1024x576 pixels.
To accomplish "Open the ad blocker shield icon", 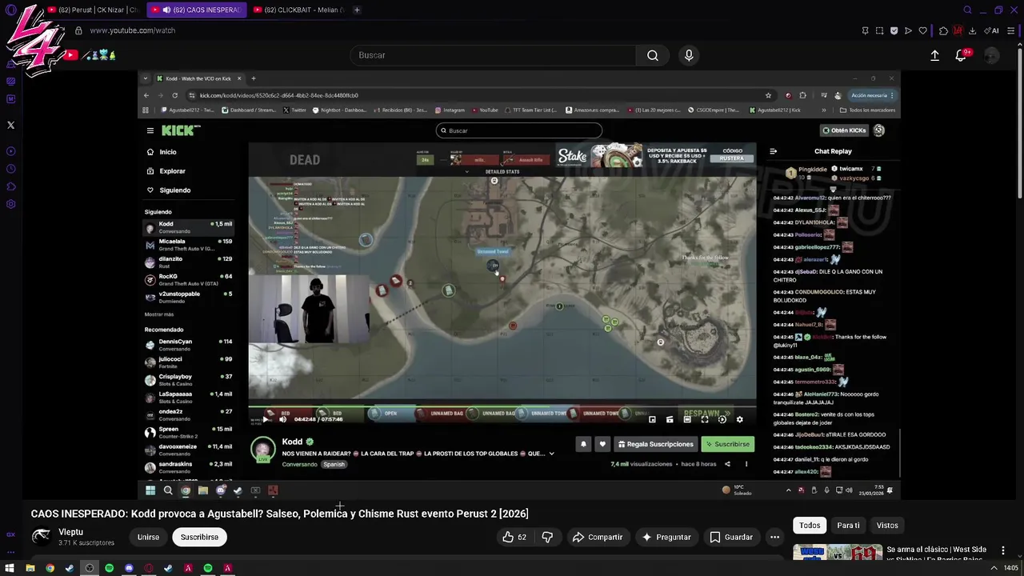I will [x=894, y=30].
